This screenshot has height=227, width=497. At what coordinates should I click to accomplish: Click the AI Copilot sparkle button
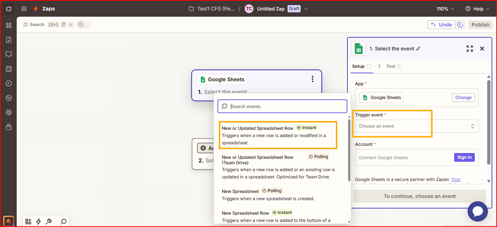point(9,221)
